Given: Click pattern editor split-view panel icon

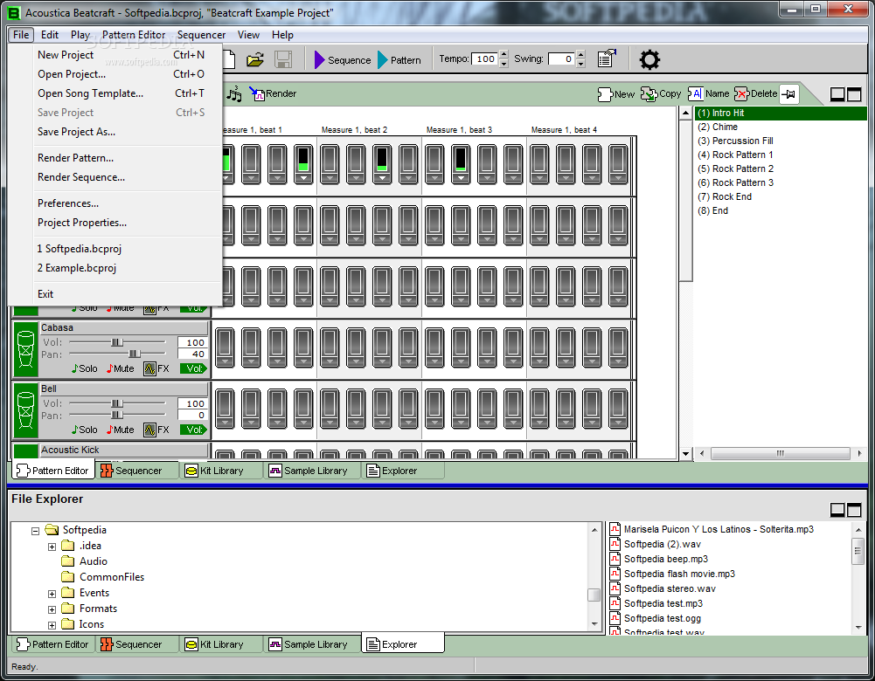Looking at the screenshot, I should pyautogui.click(x=837, y=94).
